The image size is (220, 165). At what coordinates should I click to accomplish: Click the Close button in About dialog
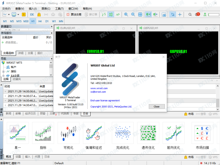pos(157,106)
